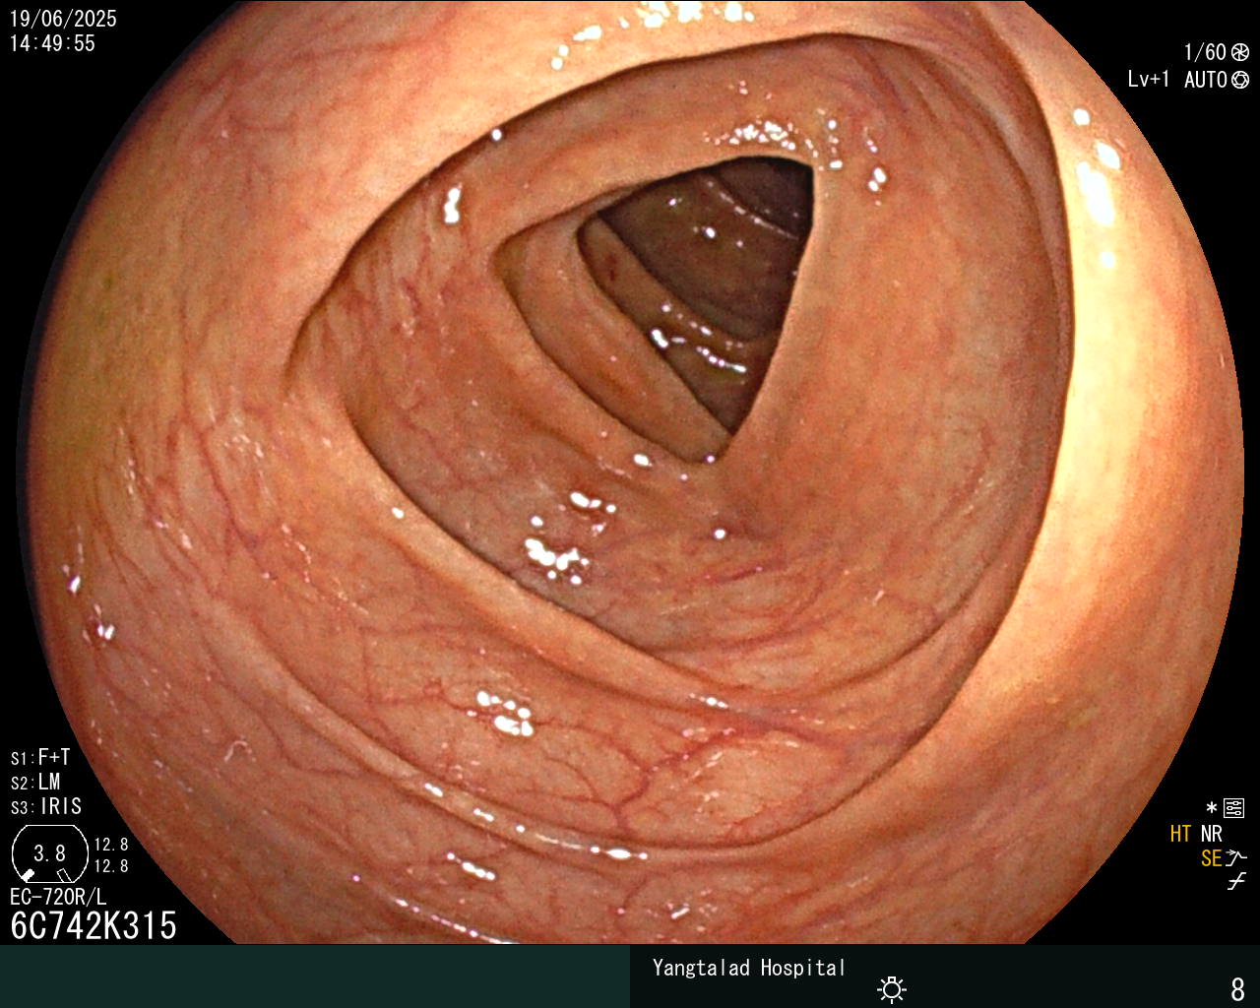This screenshot has height=1008, width=1260.
Task: Click the yellow HT indicator
Action: tap(1181, 835)
